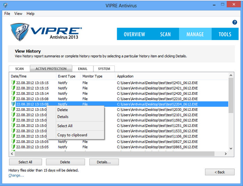Switch to the SCAN history tab
Screen dimensions: 243x186
click(19, 69)
